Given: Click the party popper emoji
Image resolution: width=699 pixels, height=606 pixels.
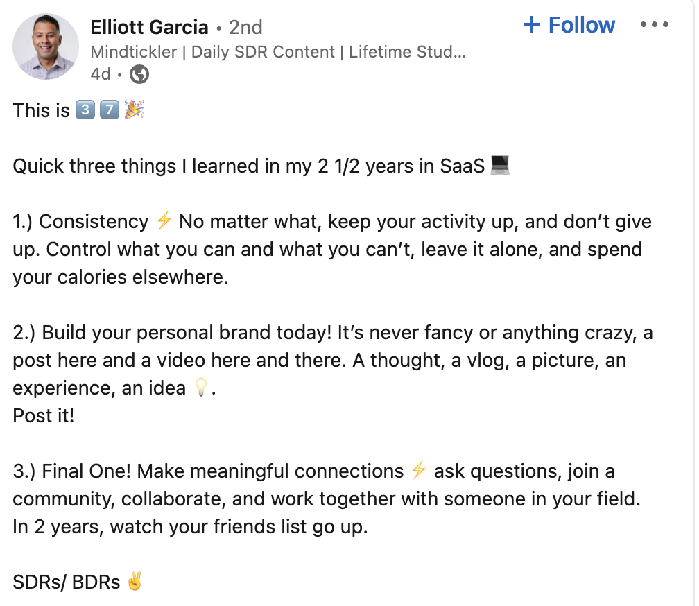Looking at the screenshot, I should tap(134, 110).
